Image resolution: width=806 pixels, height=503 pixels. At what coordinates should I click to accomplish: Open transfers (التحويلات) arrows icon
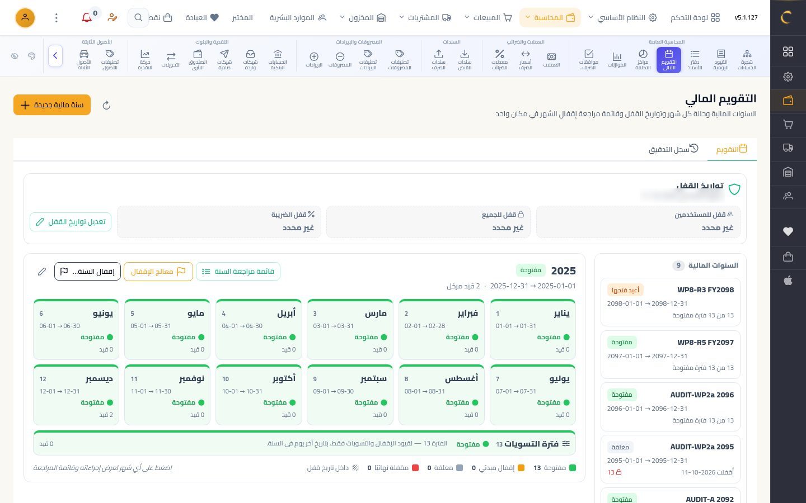[x=171, y=60]
